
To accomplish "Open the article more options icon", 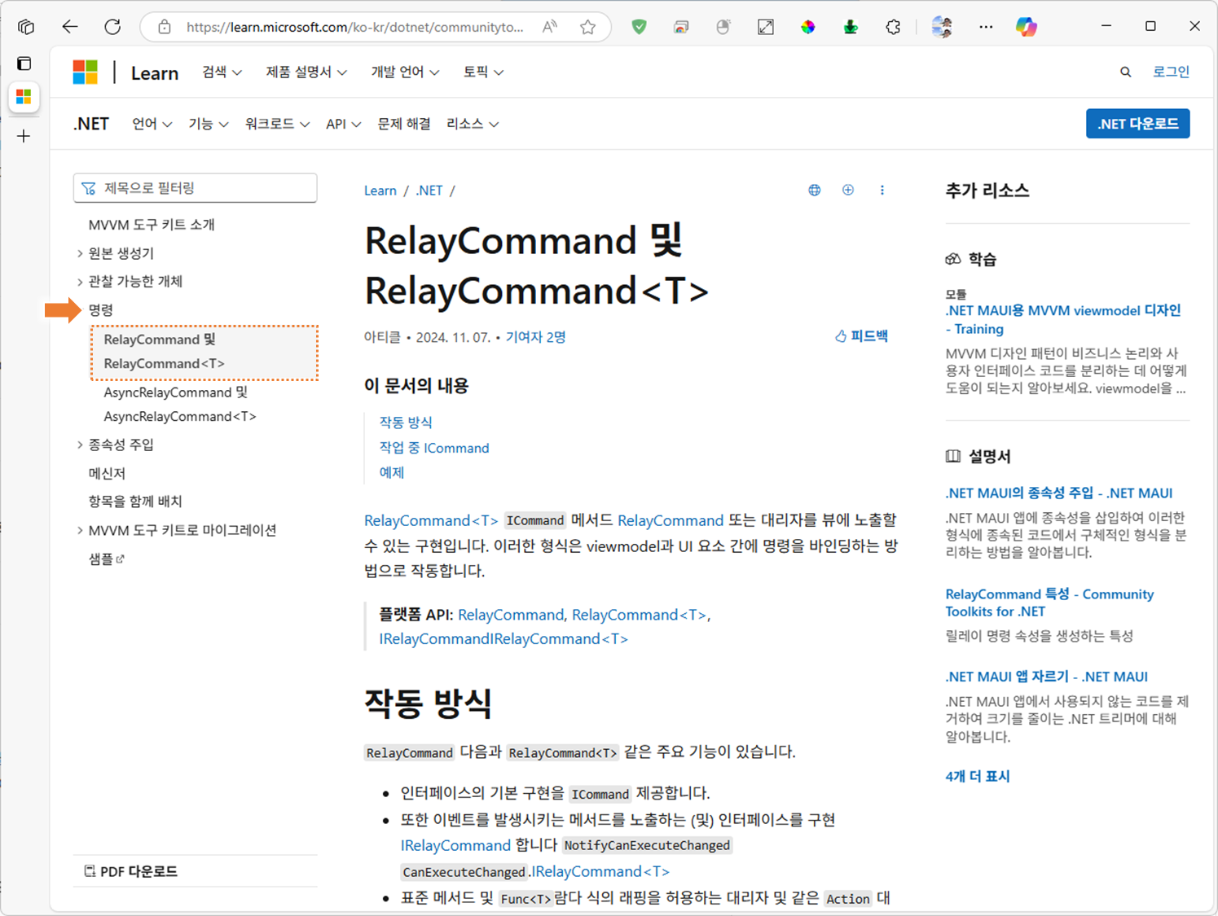I will 882,190.
